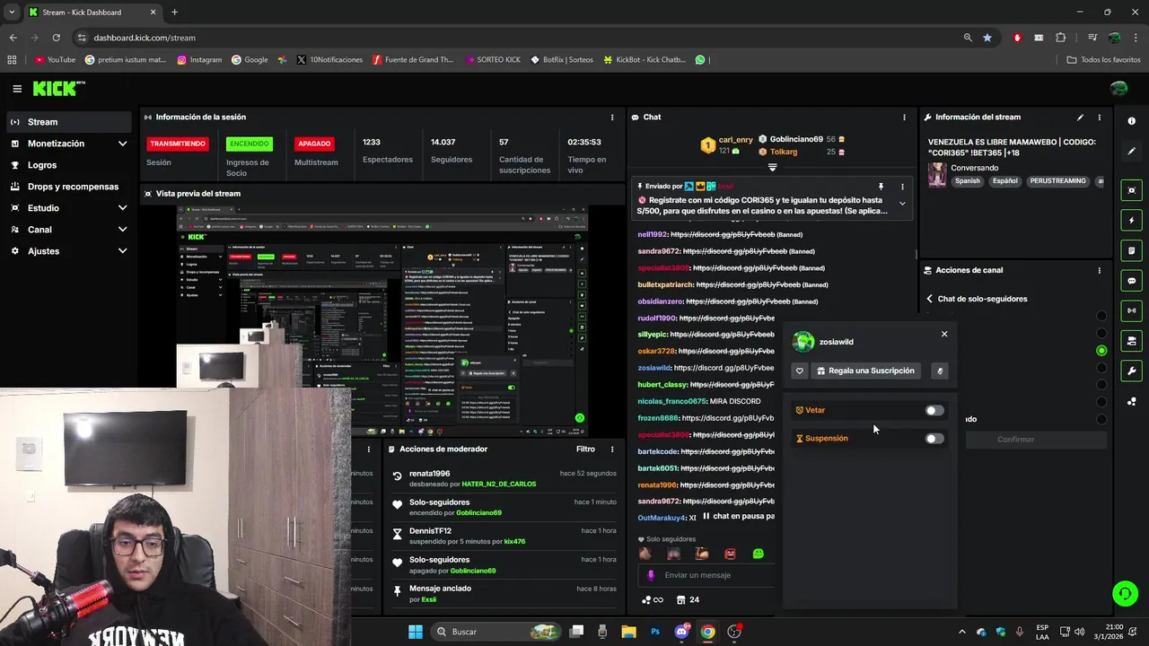The width and height of the screenshot is (1149, 646).
Task: Click carl_enry in the chat leaderboard
Action: point(735,140)
